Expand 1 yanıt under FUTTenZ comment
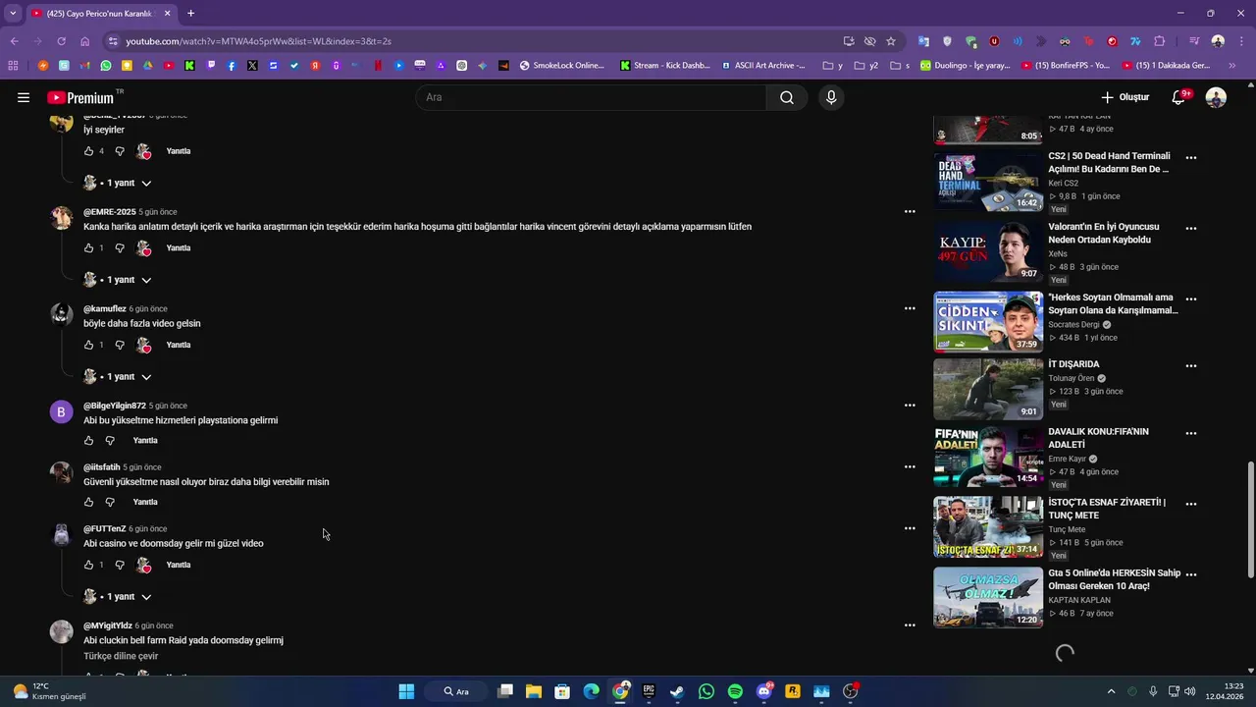1256x707 pixels. click(x=118, y=596)
